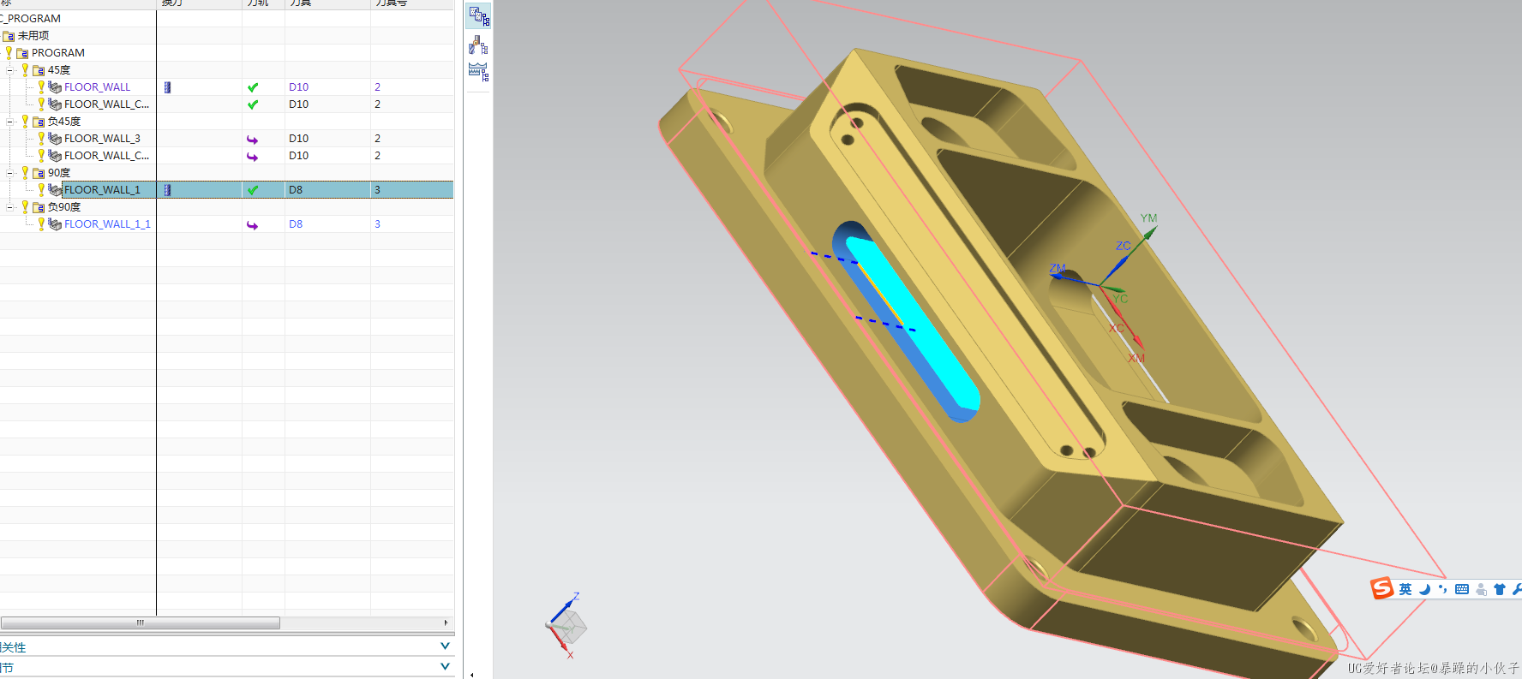Click the PROGRAM folder icon

(x=23, y=53)
